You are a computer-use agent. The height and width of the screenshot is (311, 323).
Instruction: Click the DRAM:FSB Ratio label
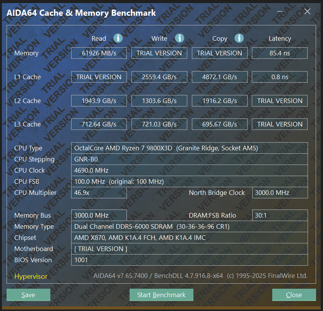[212, 215]
